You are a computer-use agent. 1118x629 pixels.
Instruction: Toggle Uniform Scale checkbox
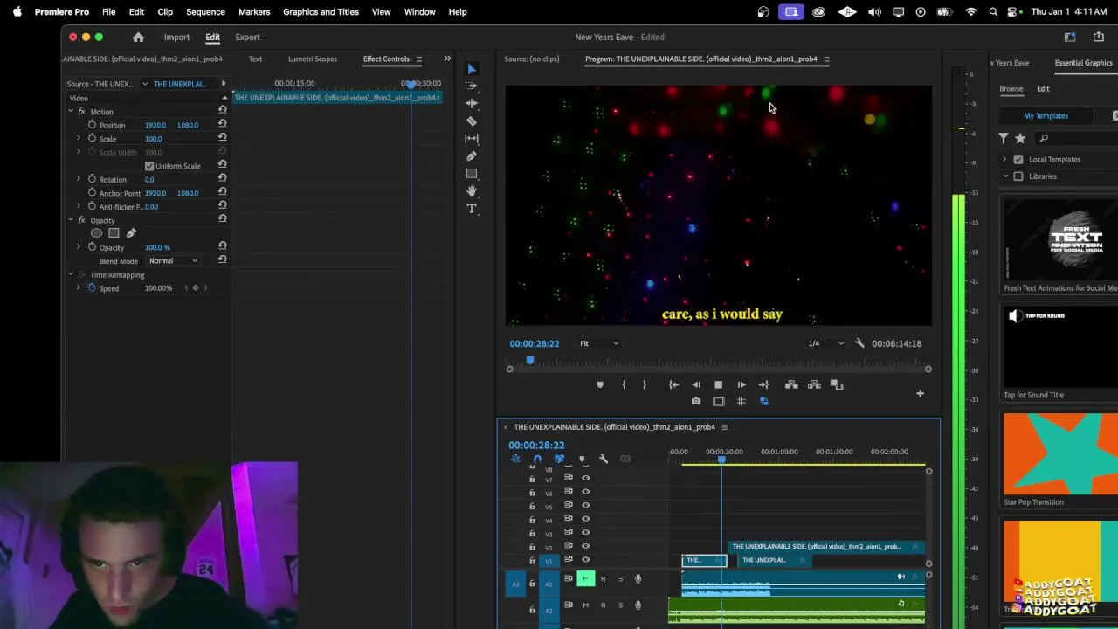point(149,166)
